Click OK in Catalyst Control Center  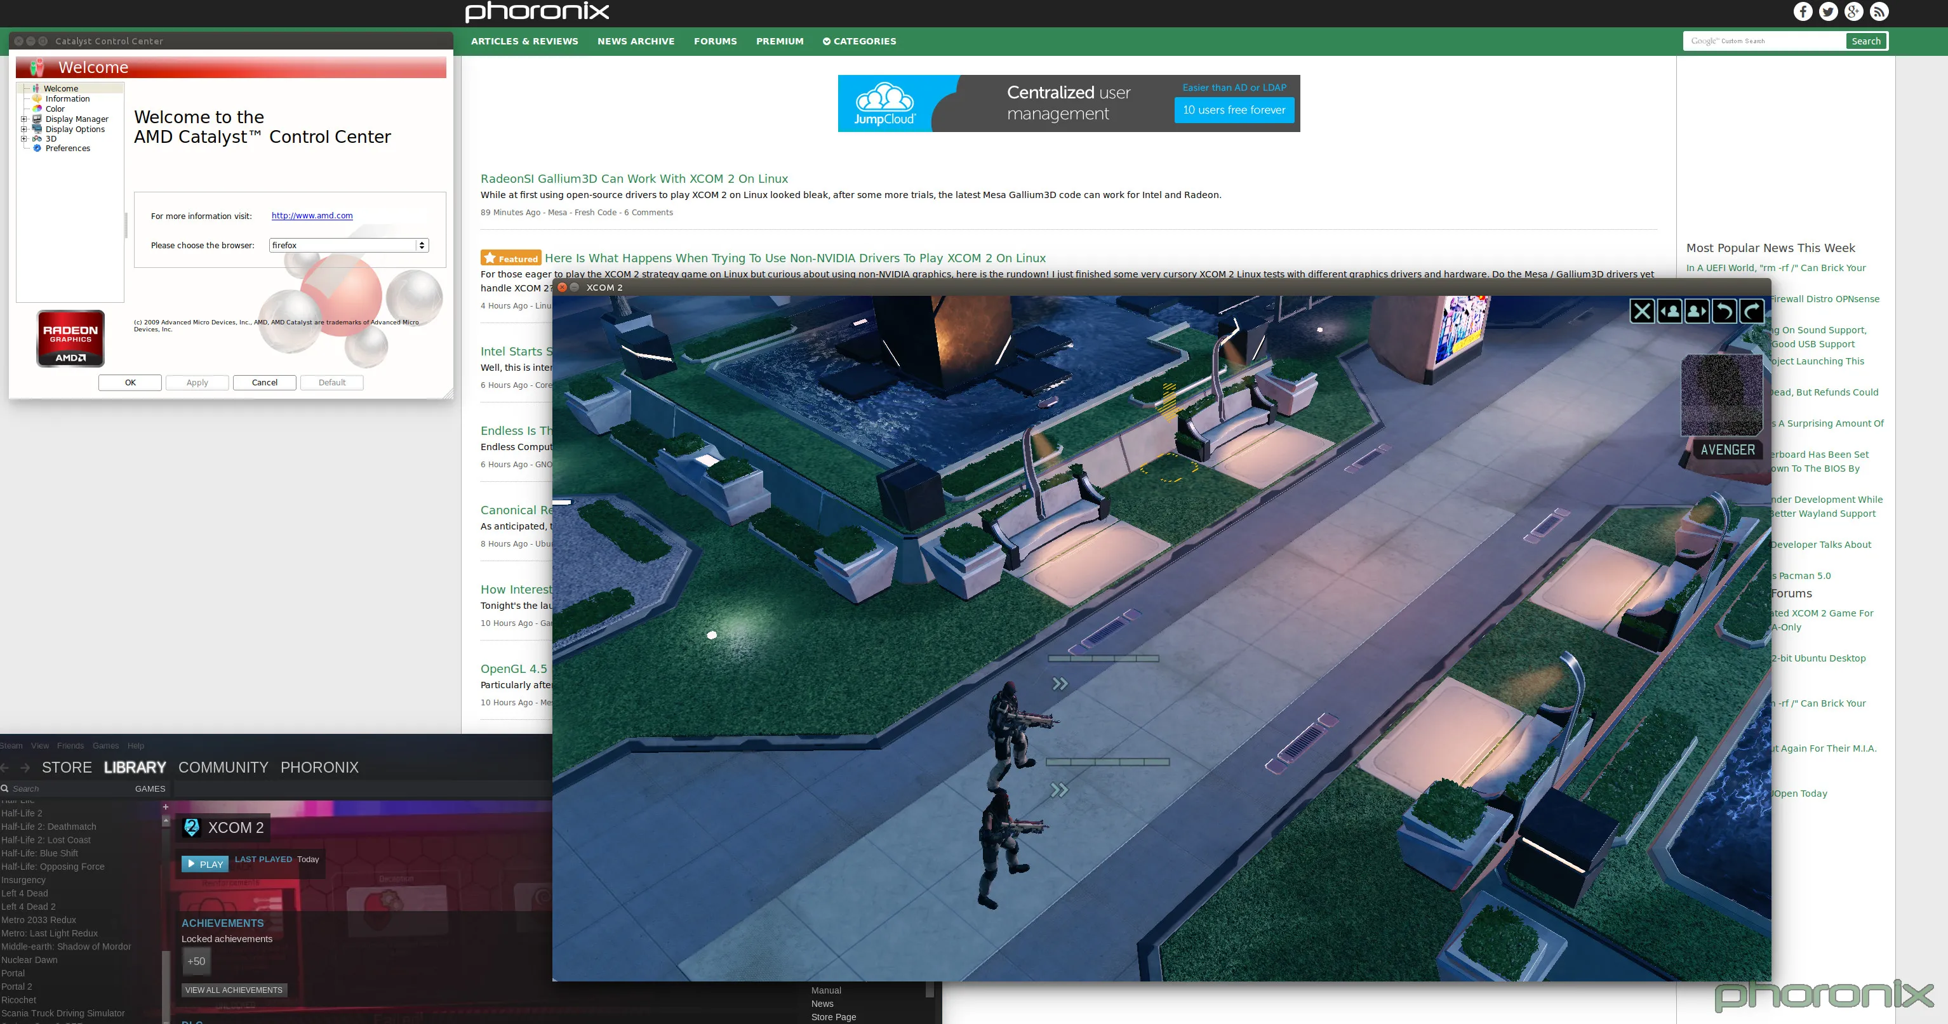point(130,383)
